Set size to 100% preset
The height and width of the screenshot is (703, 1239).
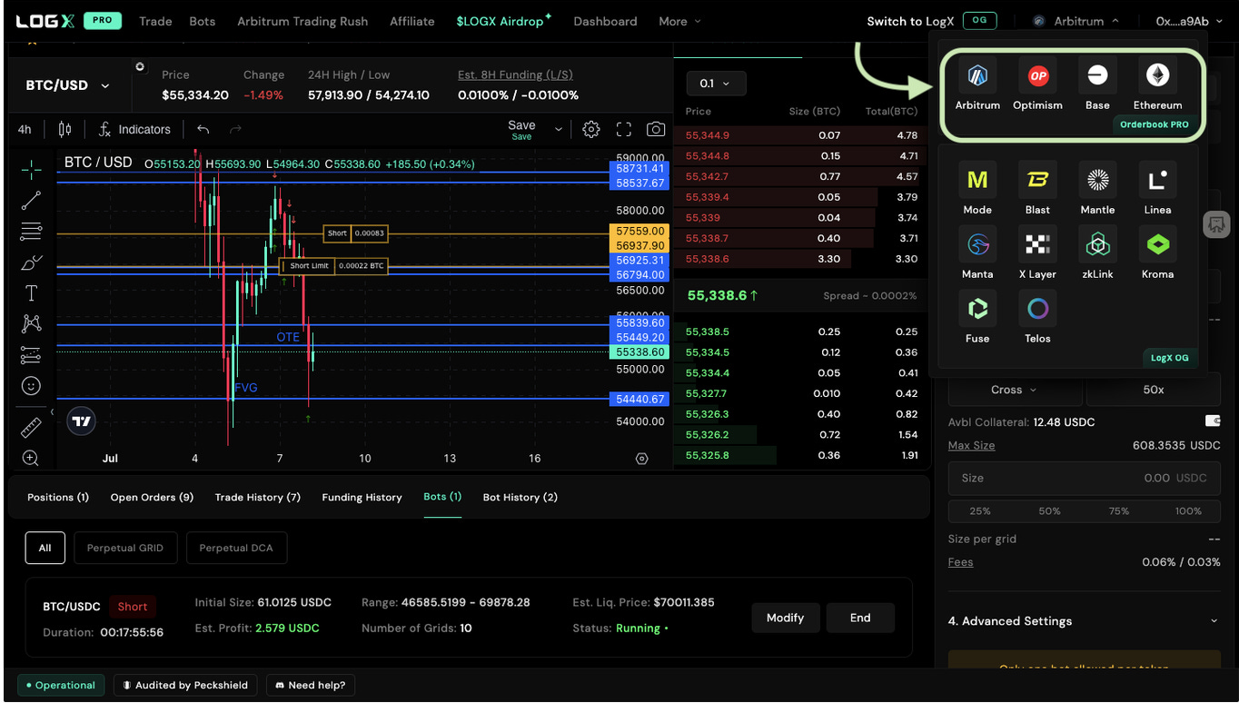coord(1188,511)
